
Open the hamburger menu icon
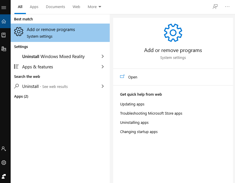click(x=4, y=7)
